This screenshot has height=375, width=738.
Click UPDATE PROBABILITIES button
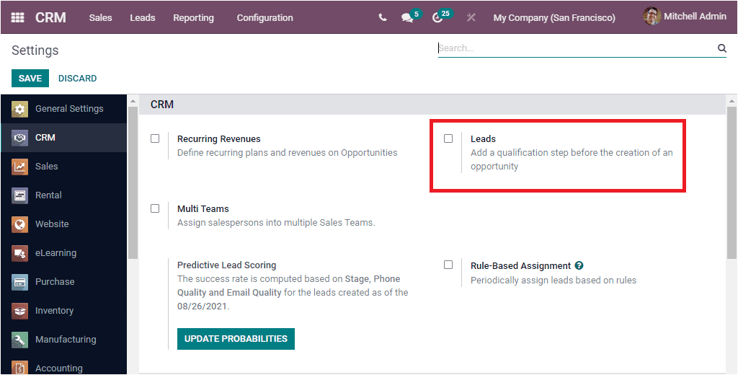(236, 339)
